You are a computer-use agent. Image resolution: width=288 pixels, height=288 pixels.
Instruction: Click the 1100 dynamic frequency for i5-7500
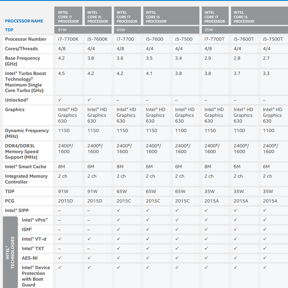click(181, 130)
